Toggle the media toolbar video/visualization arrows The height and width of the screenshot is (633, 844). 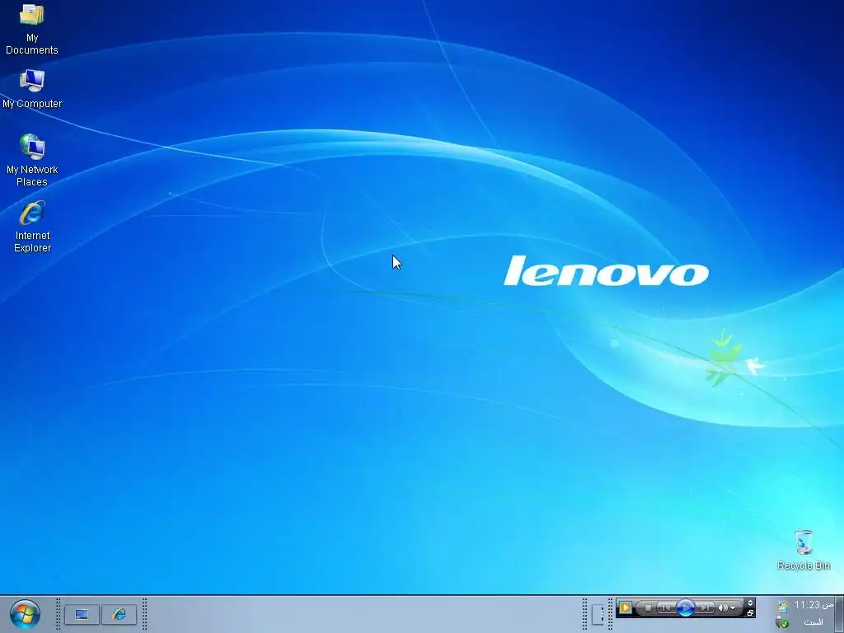750,603
